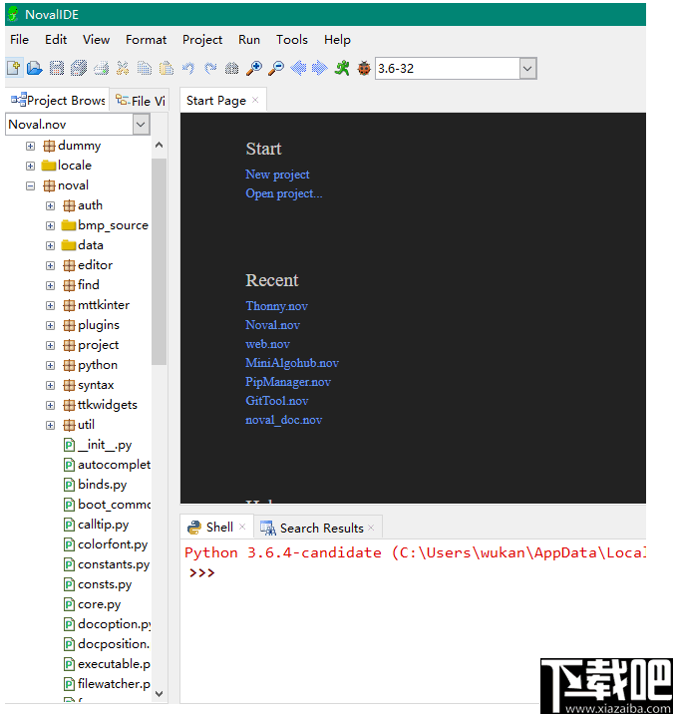675x714 pixels.
Task: Click the project tree scroll-down arrow
Action: (159, 693)
